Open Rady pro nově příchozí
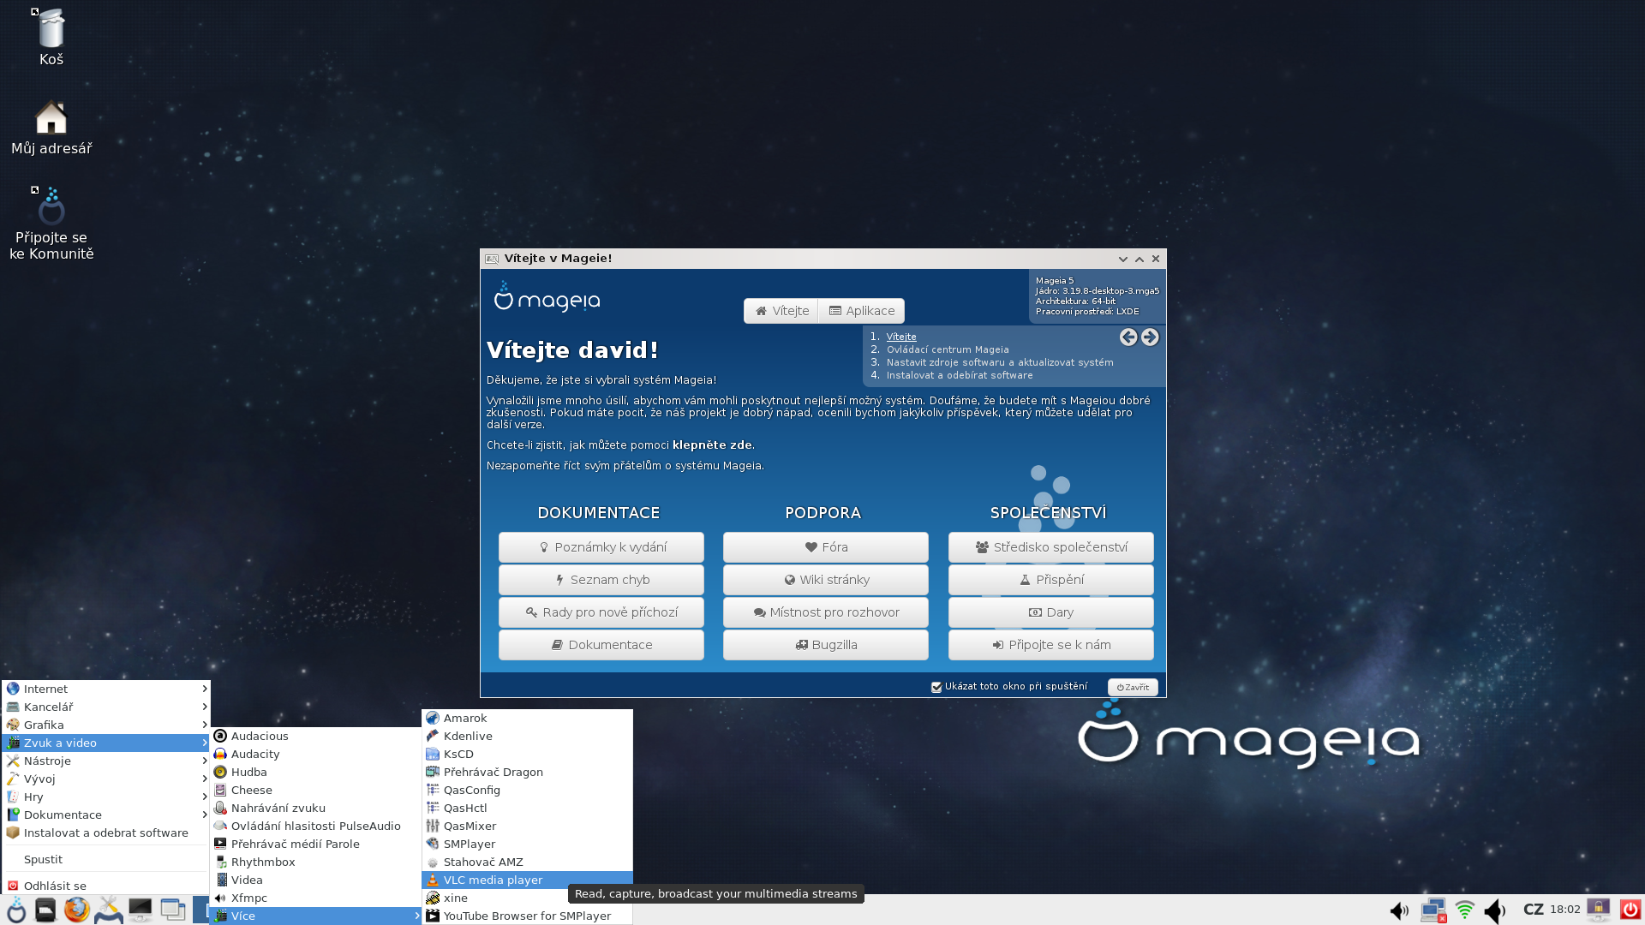The image size is (1645, 925). pos(601,612)
